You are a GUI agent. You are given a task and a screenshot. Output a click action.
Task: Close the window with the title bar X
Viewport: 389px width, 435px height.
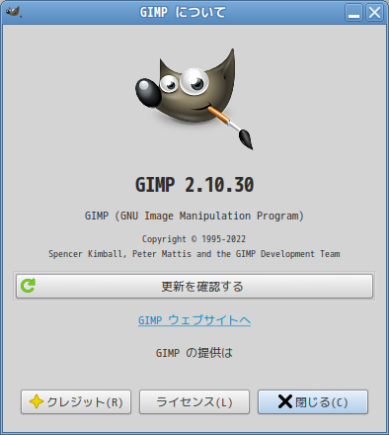[x=374, y=13]
